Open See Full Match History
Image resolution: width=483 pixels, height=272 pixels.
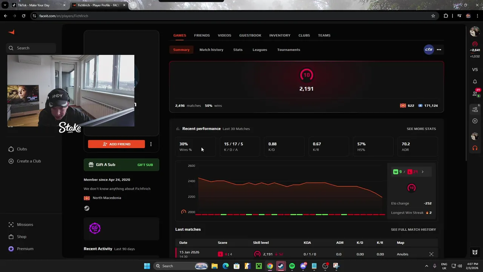[413, 229]
